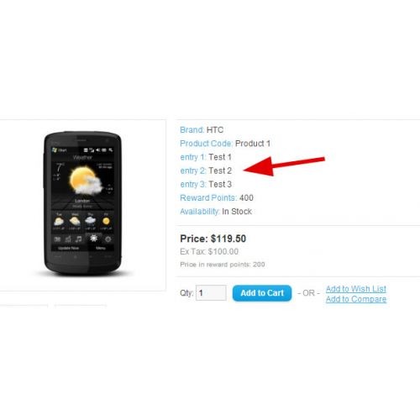Click the Test 2 value text
The image size is (420, 420).
coord(220,171)
